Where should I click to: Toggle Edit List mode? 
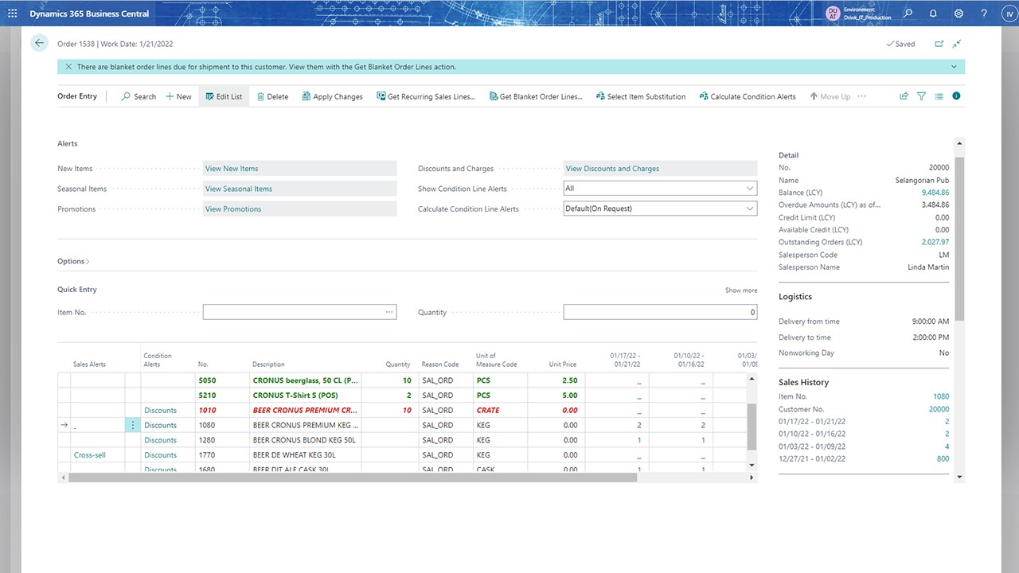[224, 96]
